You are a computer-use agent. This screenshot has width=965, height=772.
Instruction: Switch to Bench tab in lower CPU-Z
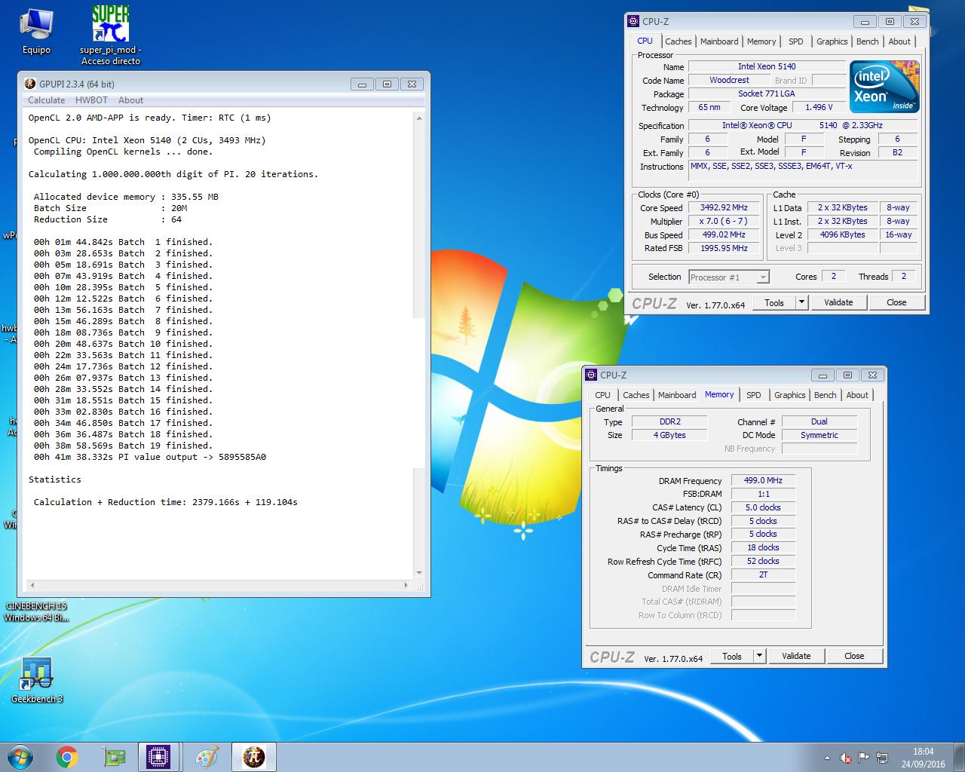826,395
